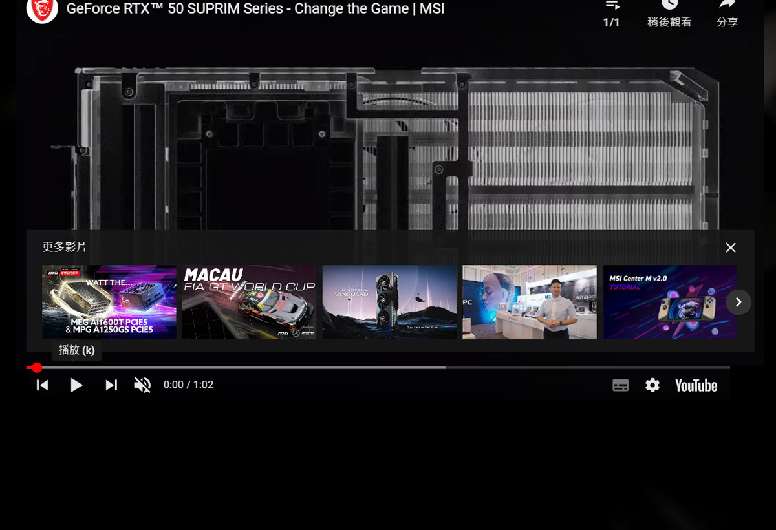
Task: Click the MSI channel logo avatar
Action: [x=42, y=9]
